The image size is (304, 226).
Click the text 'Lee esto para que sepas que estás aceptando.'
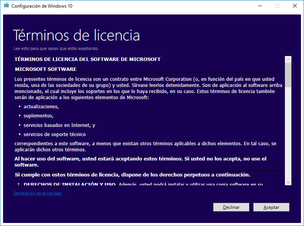pyautogui.click(x=56, y=48)
